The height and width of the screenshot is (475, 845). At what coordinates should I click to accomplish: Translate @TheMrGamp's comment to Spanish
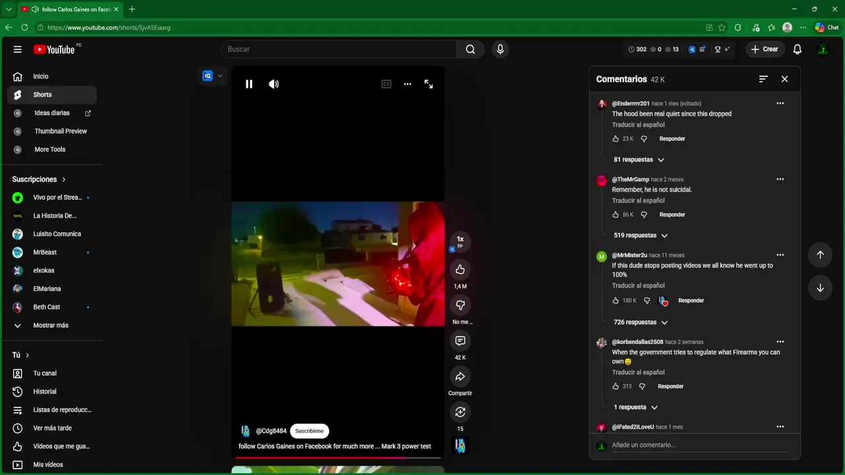point(638,201)
